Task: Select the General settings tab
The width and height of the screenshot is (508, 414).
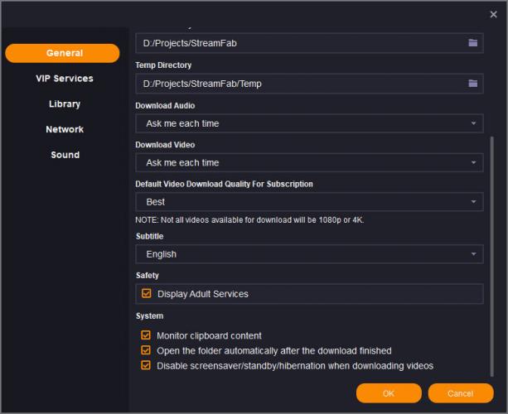Action: coord(64,53)
